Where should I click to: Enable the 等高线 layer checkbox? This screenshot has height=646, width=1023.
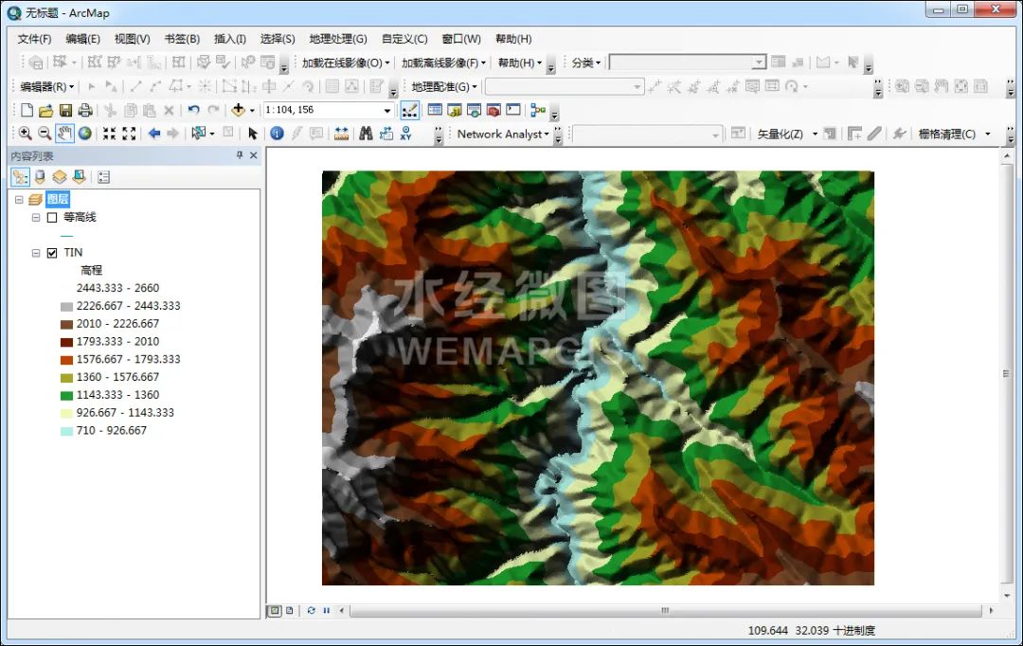pos(52,217)
